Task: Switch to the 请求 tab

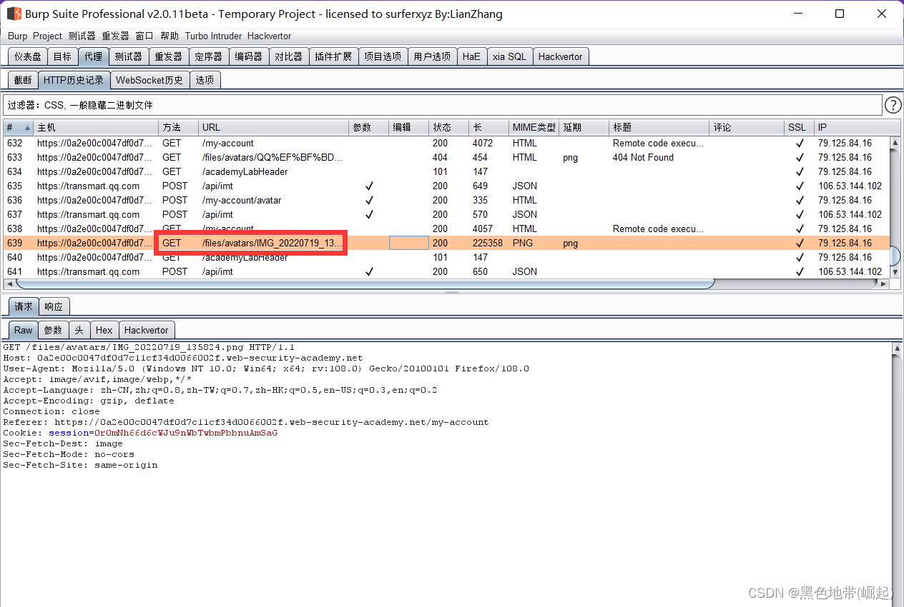Action: pyautogui.click(x=24, y=306)
